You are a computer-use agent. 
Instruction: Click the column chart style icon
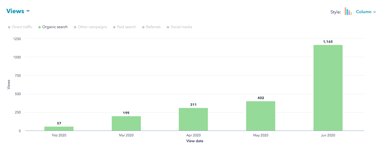pos(348,12)
